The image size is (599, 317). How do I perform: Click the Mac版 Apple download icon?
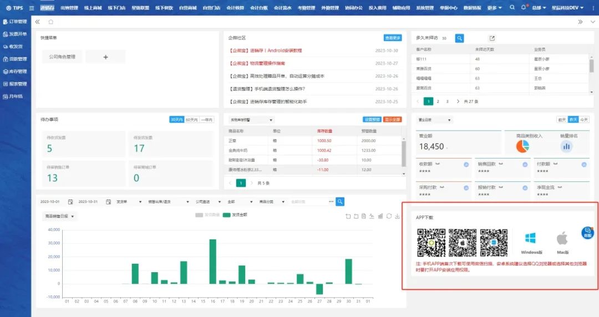[562, 239]
